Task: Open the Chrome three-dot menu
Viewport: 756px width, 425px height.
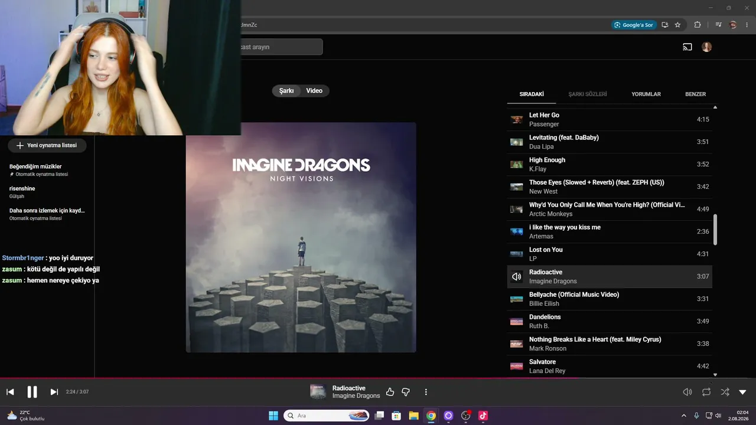Action: (747, 25)
